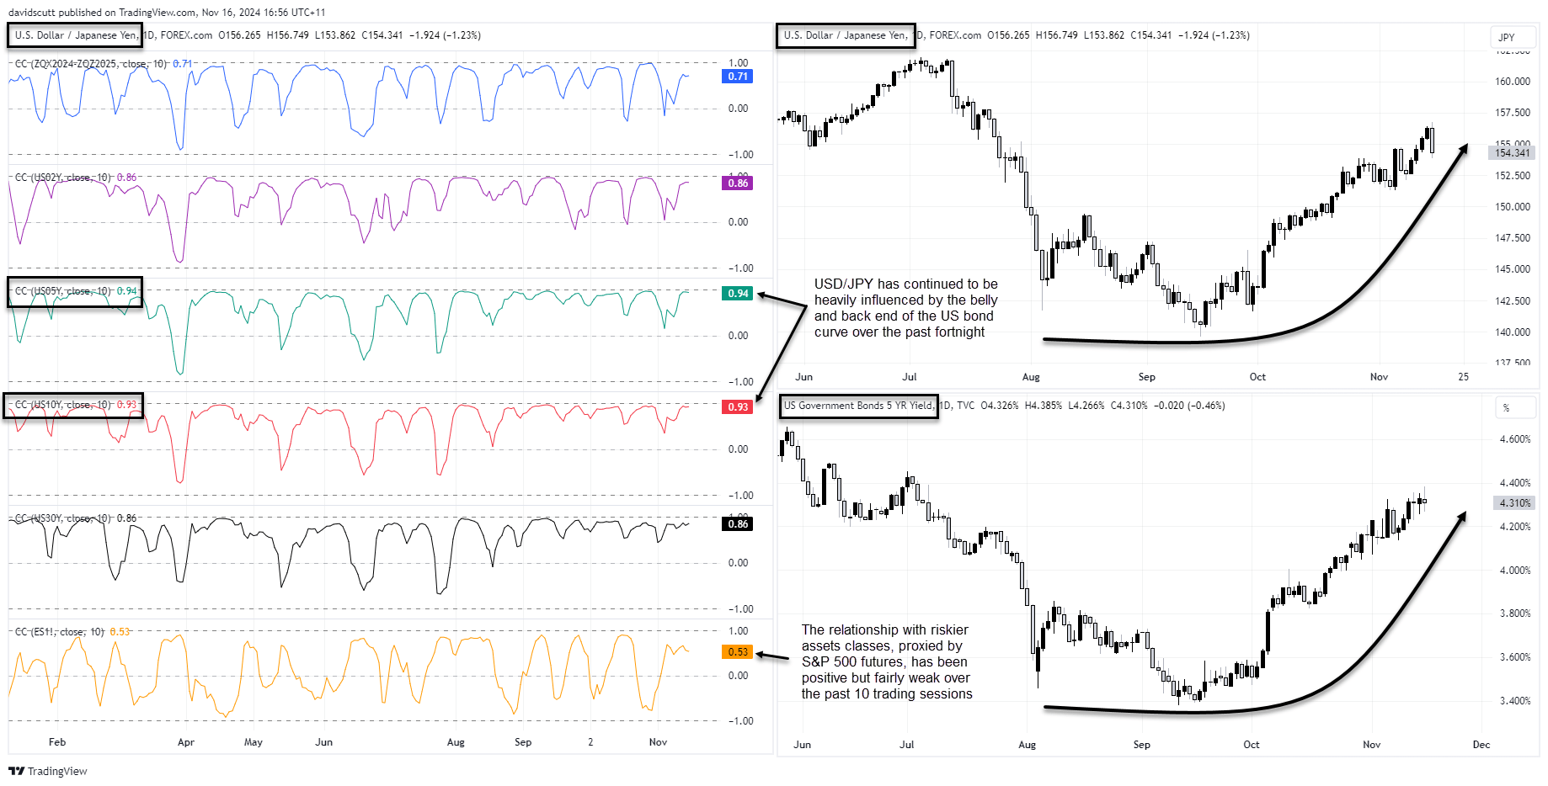Click the 157.500 price axis level
Viewport: 1548px width, 786px height.
click(1513, 113)
